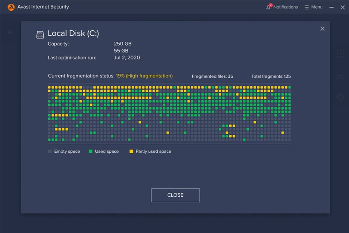Image resolution: width=349 pixels, height=233 pixels.
Task: Click the Local Disk drive icon
Action: (40, 35)
